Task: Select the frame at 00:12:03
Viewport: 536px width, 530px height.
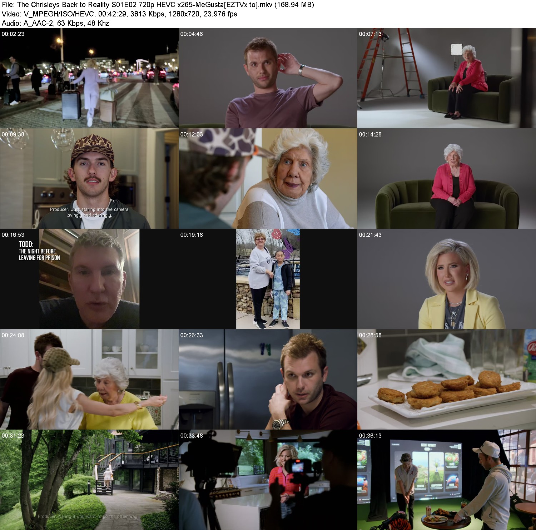Action: (268, 178)
